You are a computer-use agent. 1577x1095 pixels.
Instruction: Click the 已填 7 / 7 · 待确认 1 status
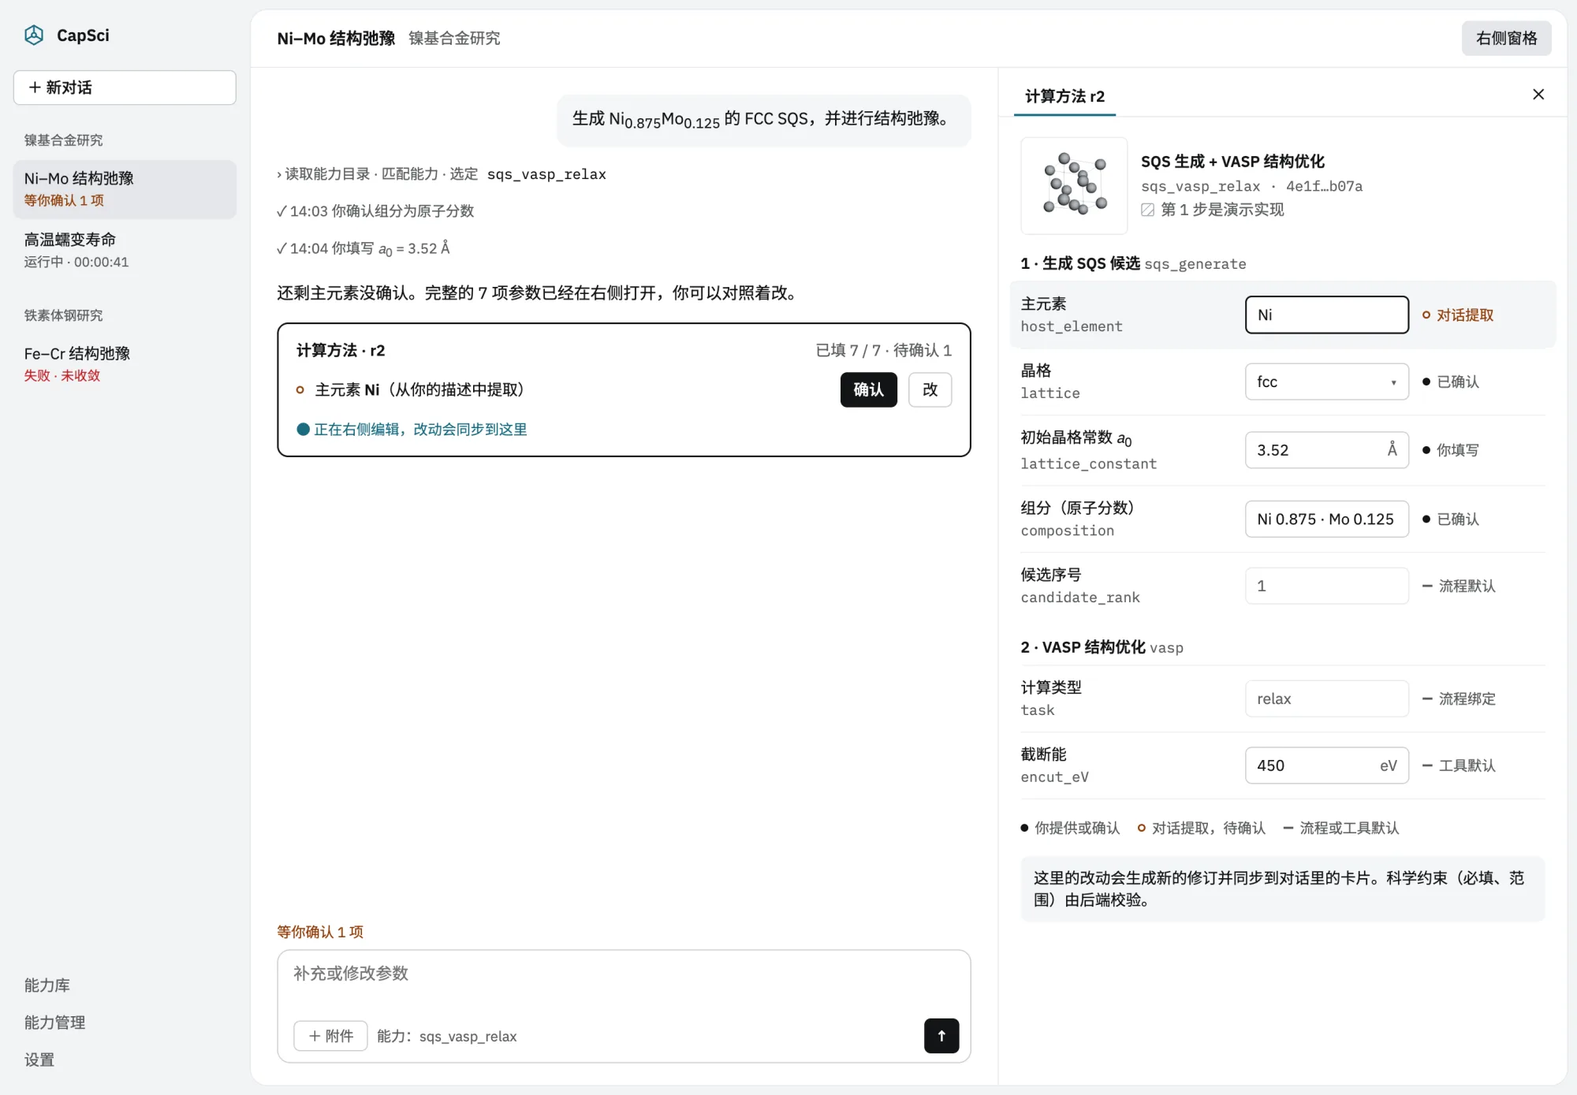(x=883, y=350)
